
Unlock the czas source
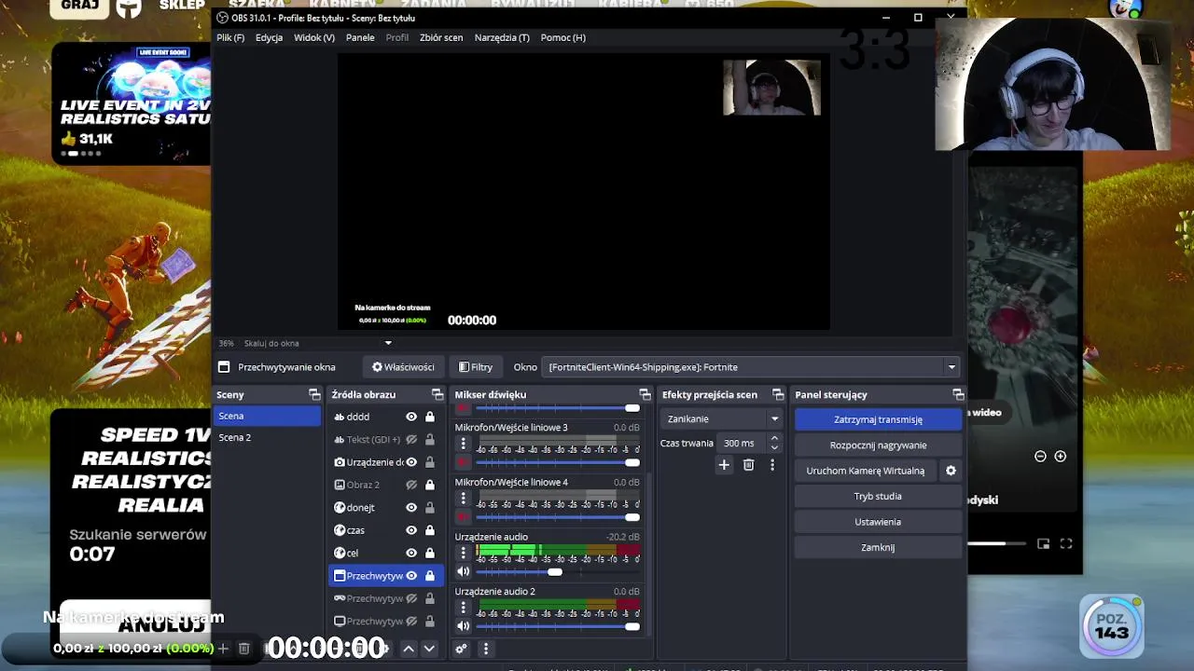(x=430, y=530)
